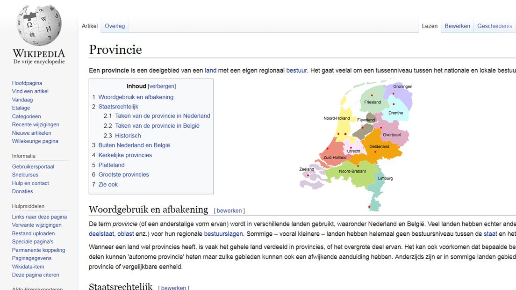Open Paginagegevens link
516x290 pixels.
(x=32, y=258)
